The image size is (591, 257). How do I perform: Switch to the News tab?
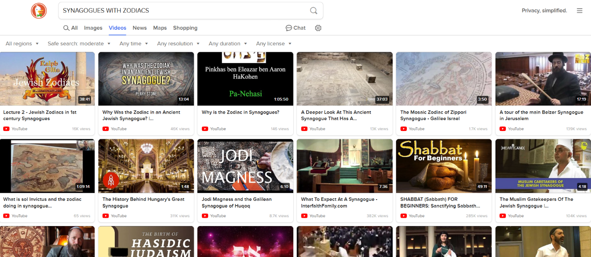pos(140,28)
